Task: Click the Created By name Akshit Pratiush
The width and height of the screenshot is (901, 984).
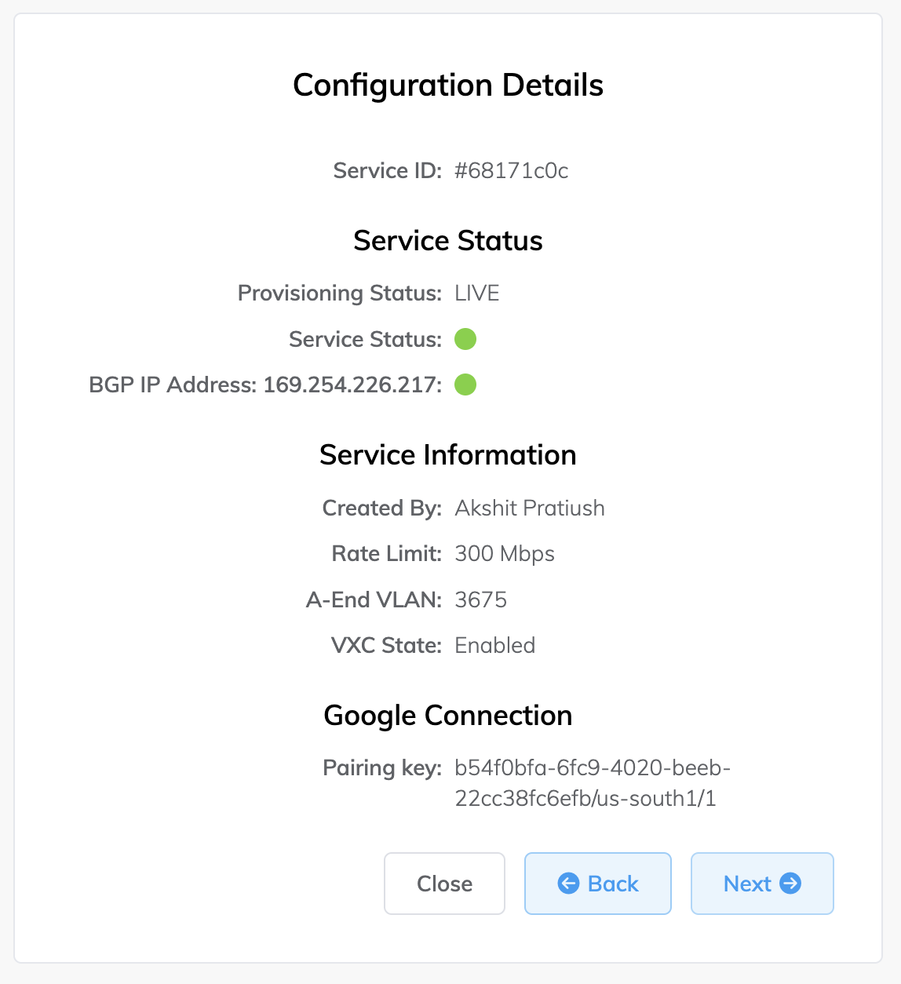Action: [x=530, y=508]
